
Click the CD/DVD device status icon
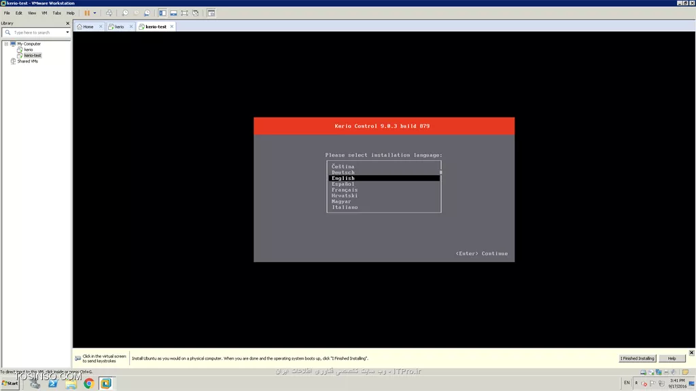[650, 373]
